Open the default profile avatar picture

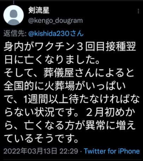pos(13,15)
